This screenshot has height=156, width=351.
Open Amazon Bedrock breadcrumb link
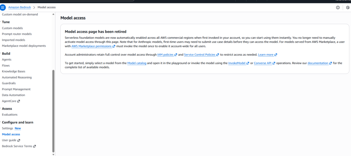pos(19,7)
